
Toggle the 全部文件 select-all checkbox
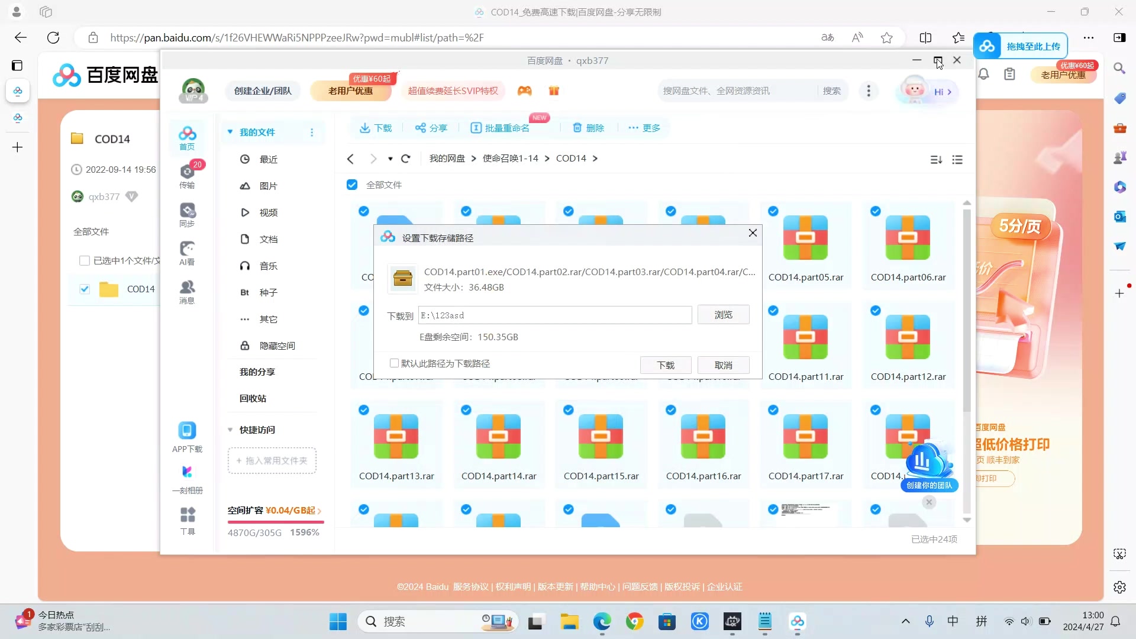click(352, 185)
